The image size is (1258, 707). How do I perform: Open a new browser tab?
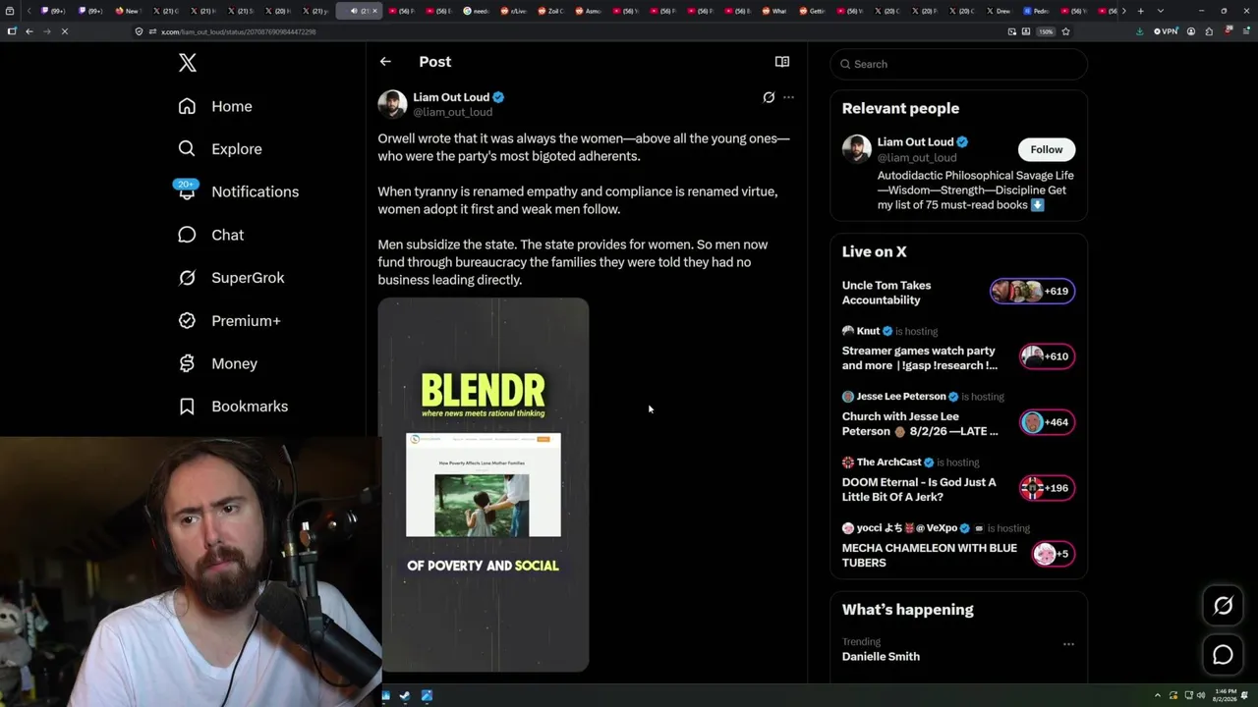tap(1140, 11)
